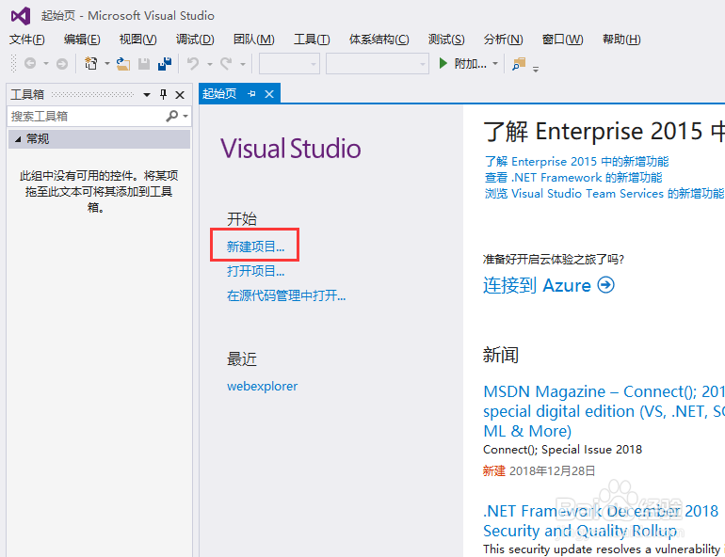The width and height of the screenshot is (725, 557).
Task: Pin the Toolbox panel with auto-hide icon
Action: coord(163,95)
